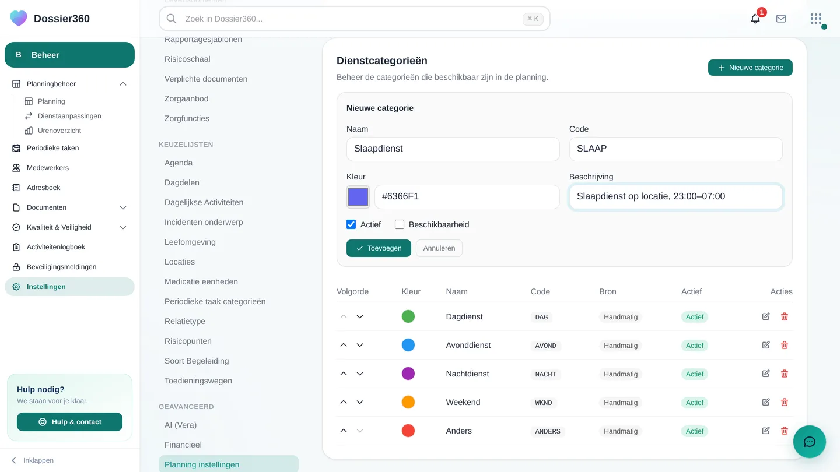Open Planning instellingen settings page
This screenshot has width=840, height=472.
tap(229, 464)
